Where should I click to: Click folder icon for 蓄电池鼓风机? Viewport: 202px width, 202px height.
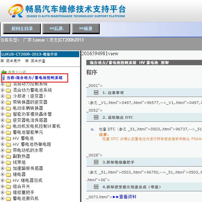tap(8, 199)
